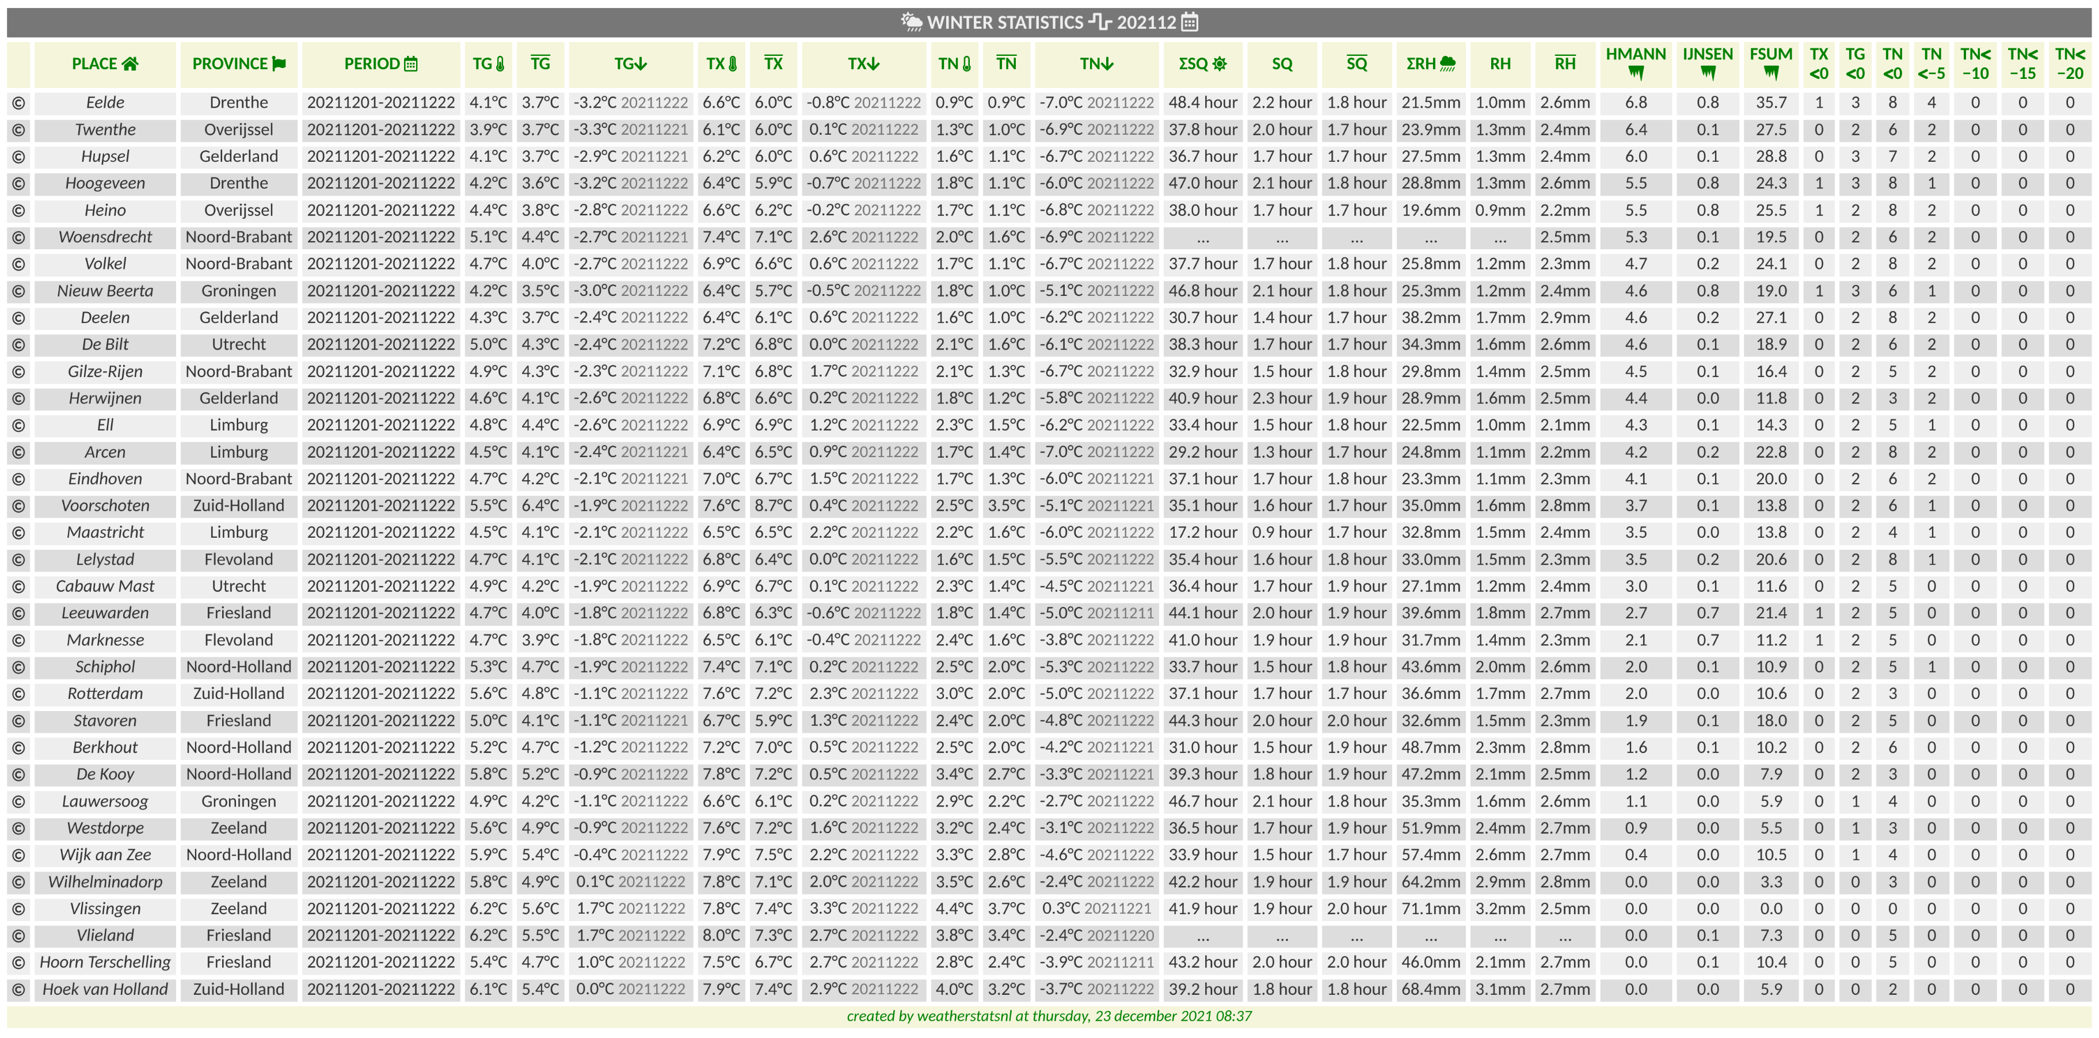Image resolution: width=2099 pixels, height=1038 pixels.
Task: Click the copyright icon in De Bilt row
Action: coord(19,345)
